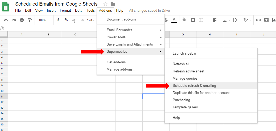The height and width of the screenshot is (131, 276).
Task: Open text wrapping options
Action: 237,20
